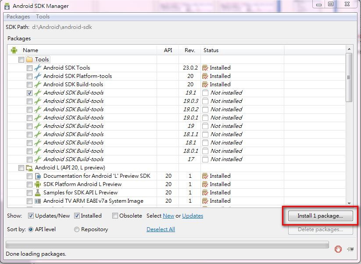Screen dimensions: 361x264
Task: Click the Installed status icon for Android SDK Build-tools 20
Action: 205,84
